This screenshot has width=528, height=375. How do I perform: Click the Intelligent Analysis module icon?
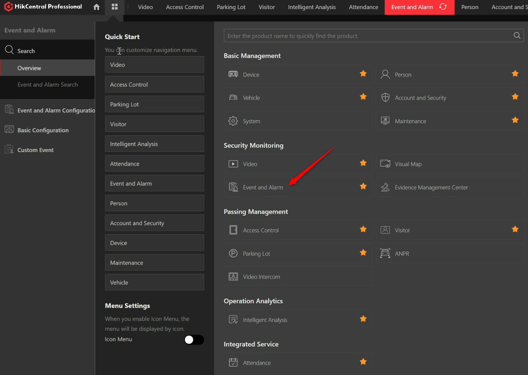point(233,320)
